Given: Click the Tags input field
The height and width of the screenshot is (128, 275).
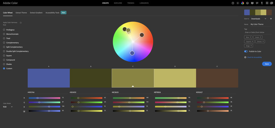Looking at the screenshot, I should [x=258, y=32].
